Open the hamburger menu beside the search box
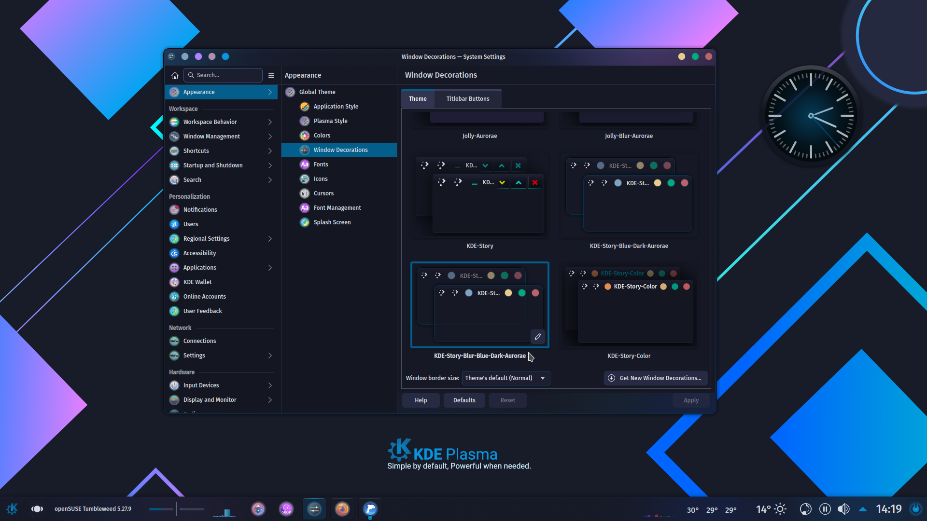This screenshot has height=521, width=927. pos(271,75)
